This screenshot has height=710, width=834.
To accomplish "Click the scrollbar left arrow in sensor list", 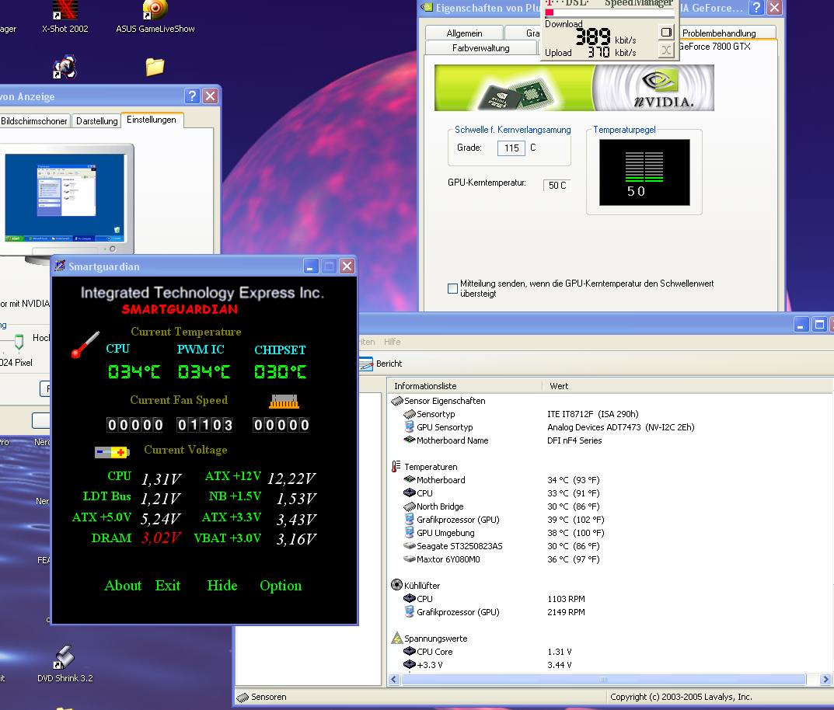I will coord(394,679).
